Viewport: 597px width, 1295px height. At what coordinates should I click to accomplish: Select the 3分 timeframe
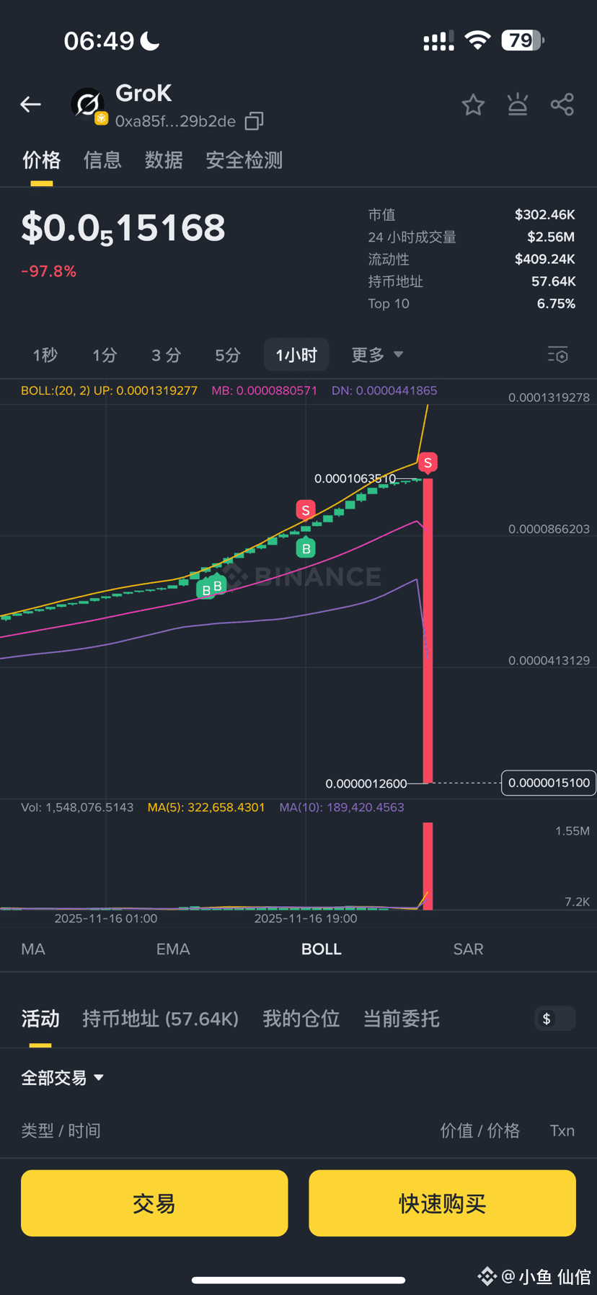click(x=166, y=355)
